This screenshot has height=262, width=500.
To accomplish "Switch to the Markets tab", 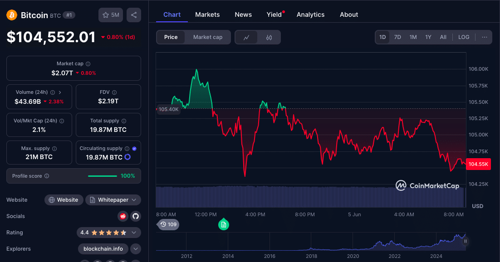I will coord(207,15).
